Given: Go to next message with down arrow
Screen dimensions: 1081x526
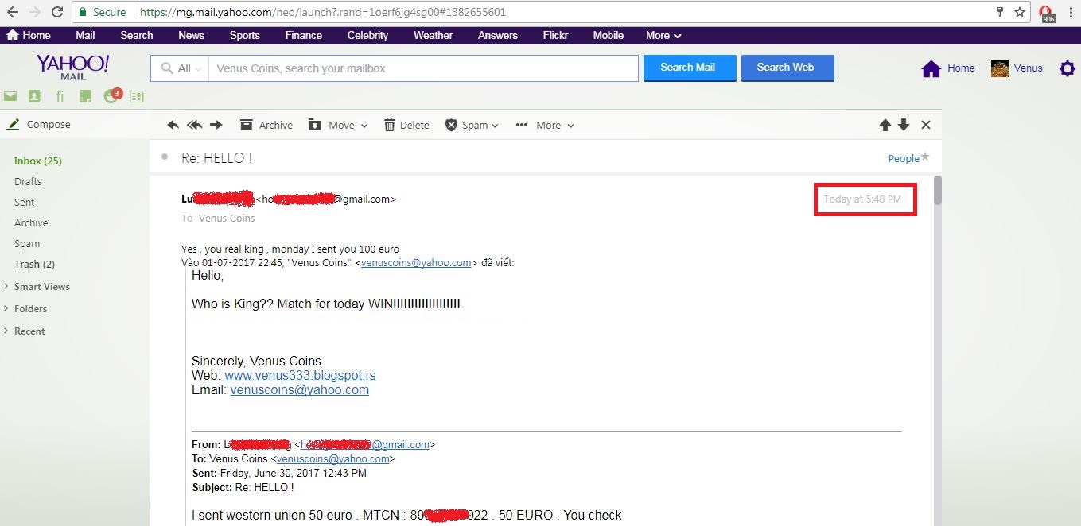Looking at the screenshot, I should tap(904, 125).
